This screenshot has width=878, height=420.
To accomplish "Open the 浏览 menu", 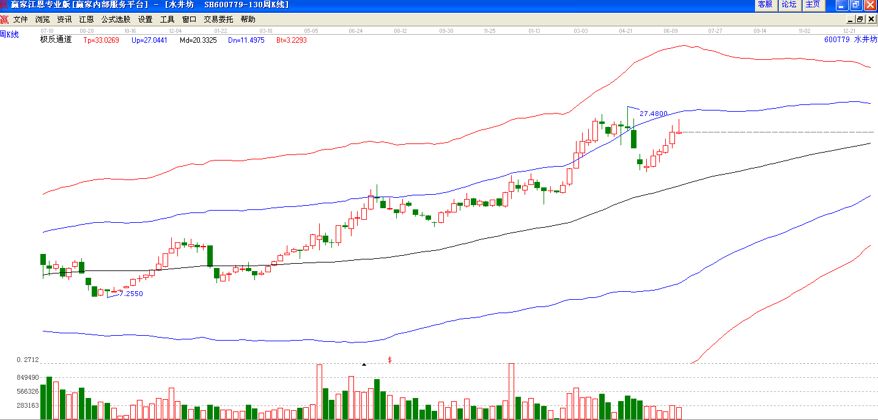I will tap(42, 20).
